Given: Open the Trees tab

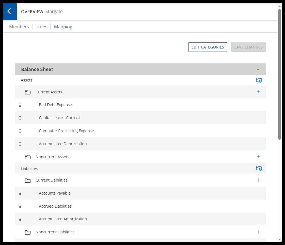Looking at the screenshot, I should 41,27.
